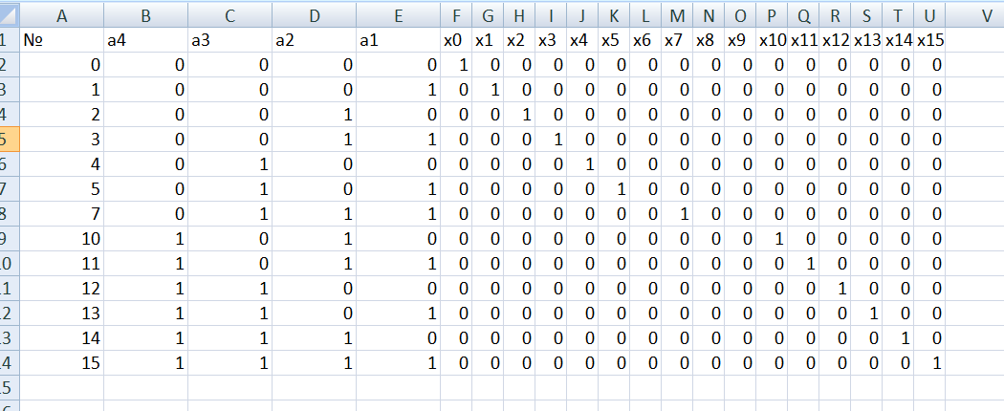Click the 1 value in the x15 column
The image size is (1004, 411).
click(936, 363)
